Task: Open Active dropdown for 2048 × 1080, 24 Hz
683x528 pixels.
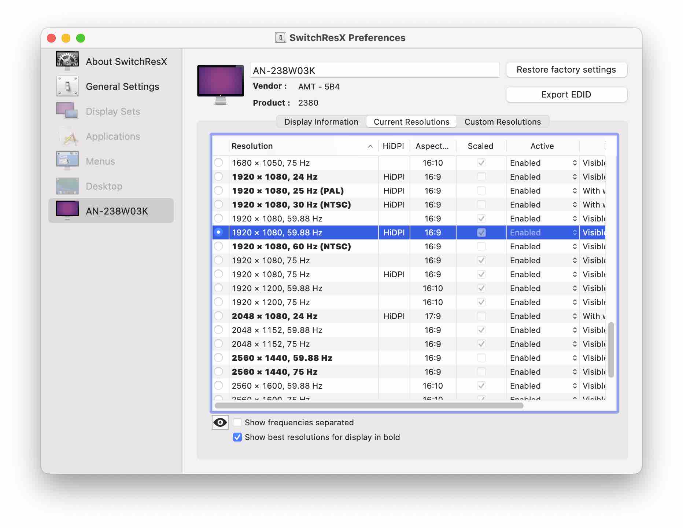Action: click(543, 316)
